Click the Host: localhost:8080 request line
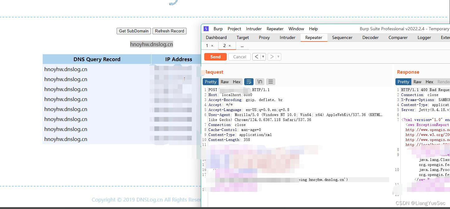Screen dimensions: 450x209 click(x=230, y=95)
